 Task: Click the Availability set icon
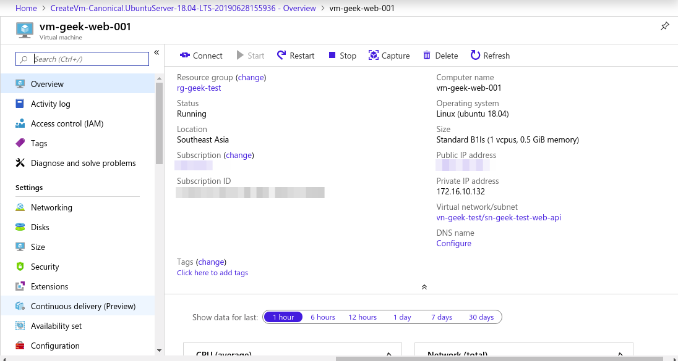20,326
